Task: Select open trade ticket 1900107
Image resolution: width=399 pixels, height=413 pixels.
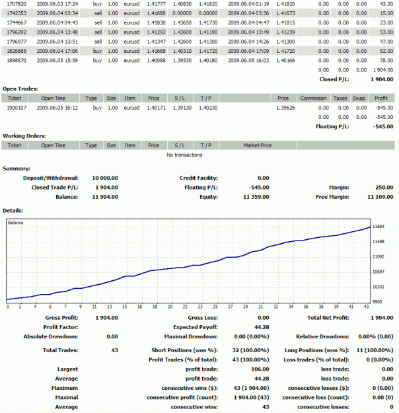Action: (x=17, y=108)
